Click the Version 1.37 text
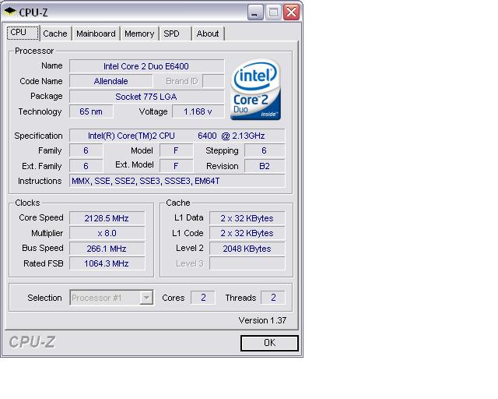This screenshot has height=399, width=498. click(x=262, y=320)
